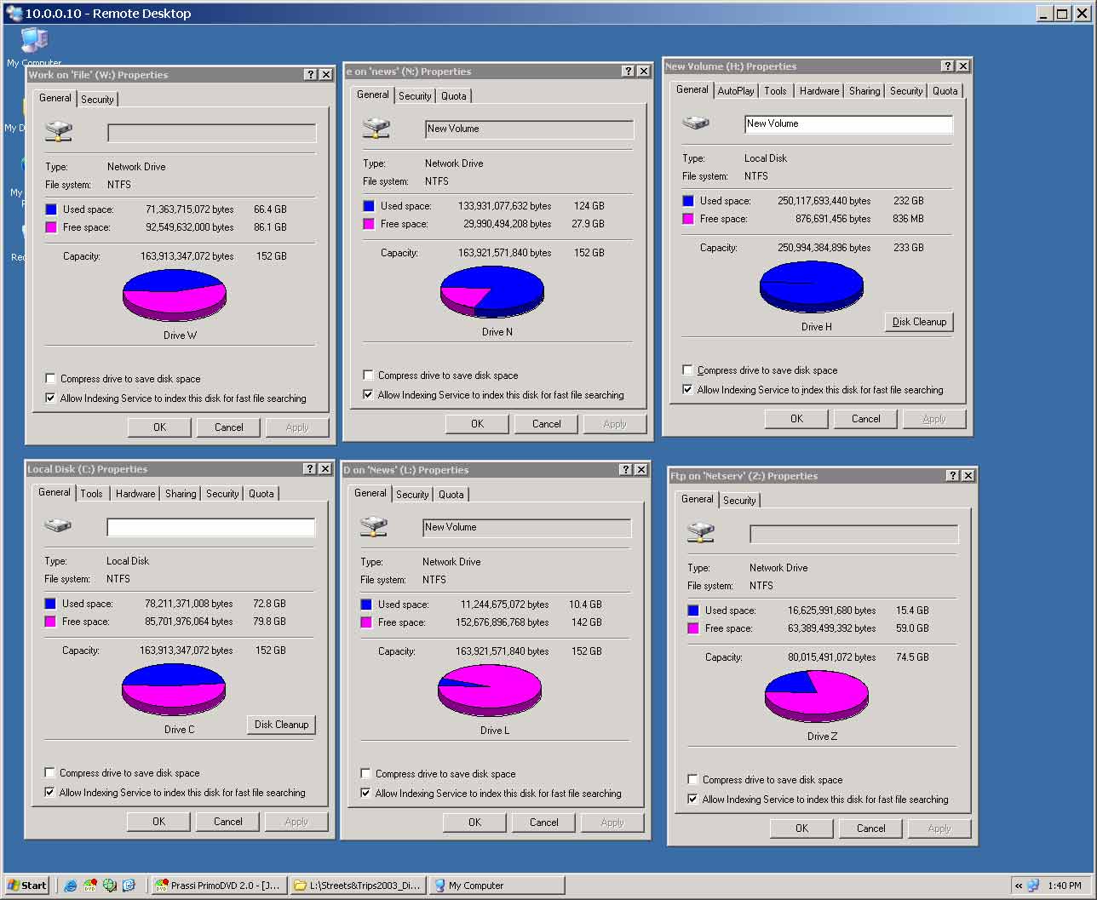
Task: Click Drive L pie chart
Action: coord(490,690)
